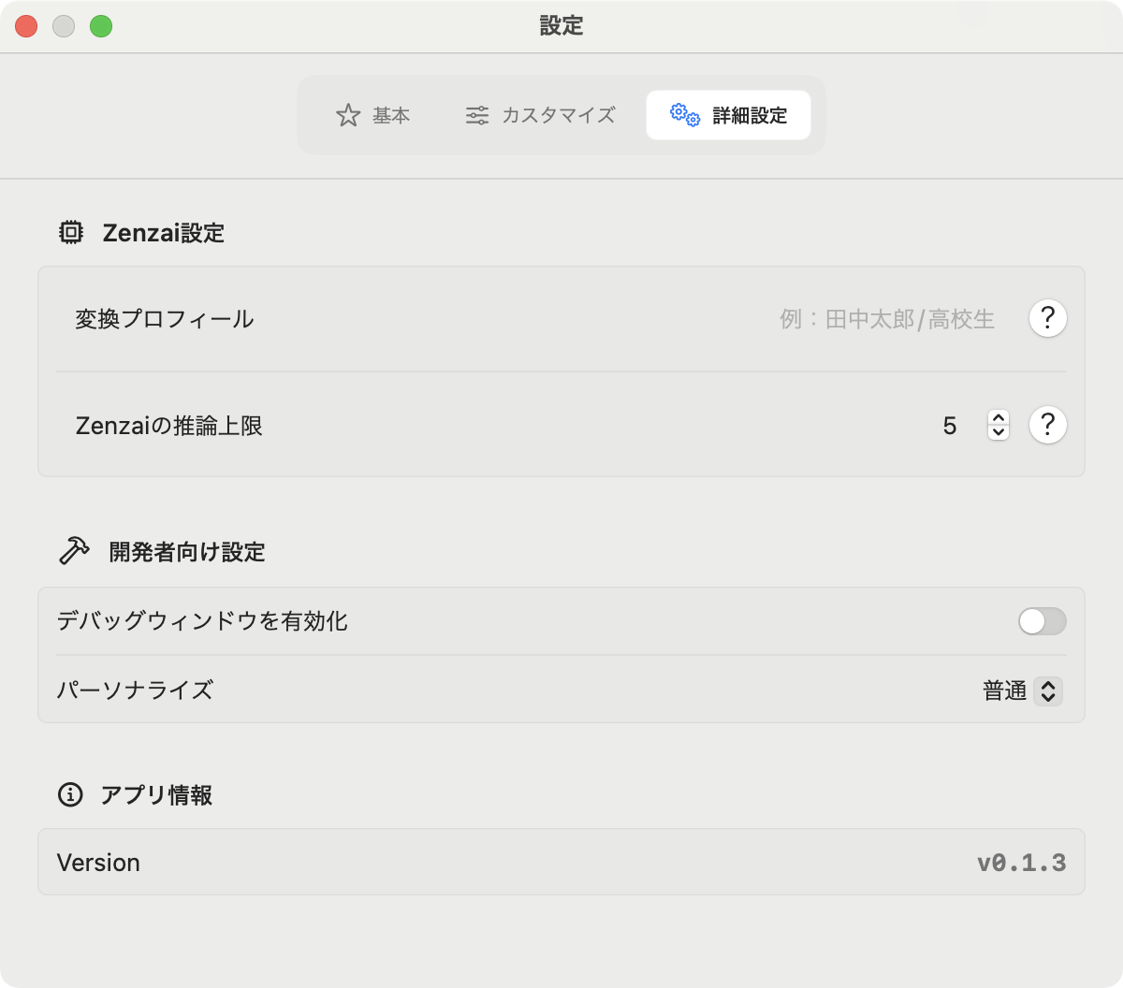Open the カスタマイズ tab
The image size is (1123, 988).
point(540,115)
